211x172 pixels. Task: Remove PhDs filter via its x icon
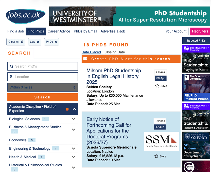pos(56,42)
